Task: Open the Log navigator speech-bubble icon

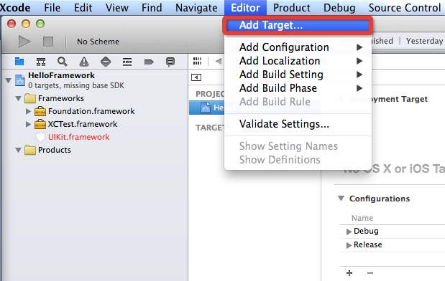Action: coord(170,62)
